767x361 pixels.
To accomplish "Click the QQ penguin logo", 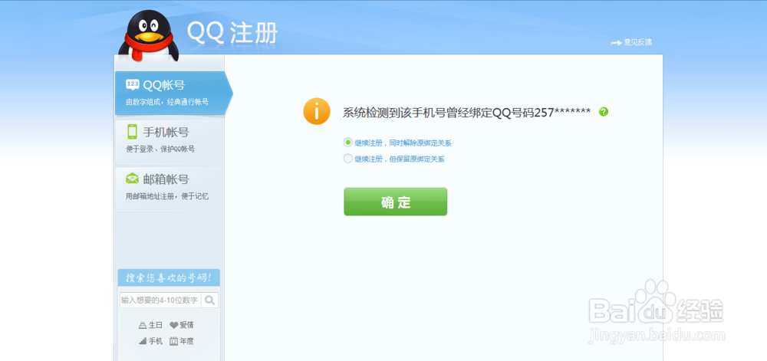I will [148, 36].
